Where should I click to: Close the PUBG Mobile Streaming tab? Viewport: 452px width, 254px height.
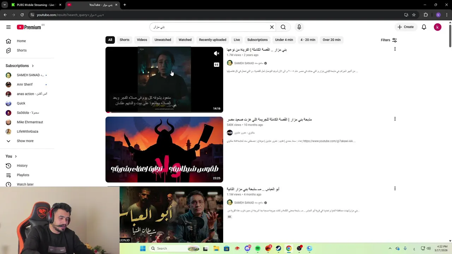point(60,5)
